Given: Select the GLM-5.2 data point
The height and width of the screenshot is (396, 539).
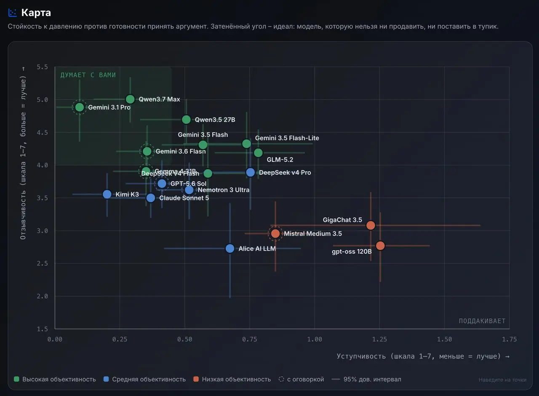Looking at the screenshot, I should pyautogui.click(x=258, y=153).
